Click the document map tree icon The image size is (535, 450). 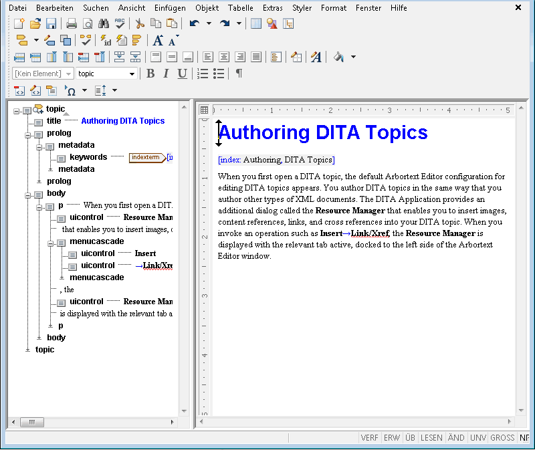(288, 23)
